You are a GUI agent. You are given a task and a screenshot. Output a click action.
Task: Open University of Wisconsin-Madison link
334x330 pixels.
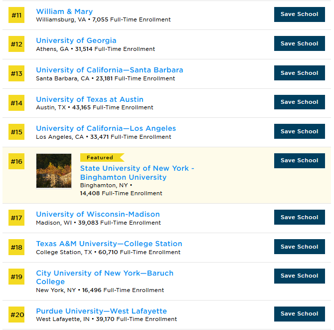98,214
